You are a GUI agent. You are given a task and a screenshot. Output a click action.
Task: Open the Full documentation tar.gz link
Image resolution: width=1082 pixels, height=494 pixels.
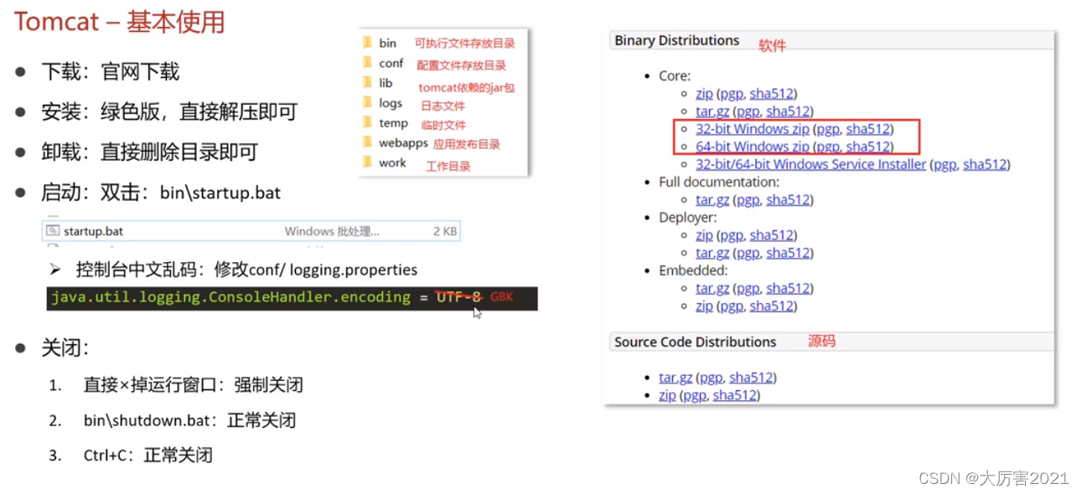(712, 199)
